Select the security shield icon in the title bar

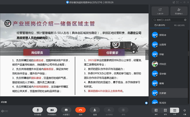click(67, 2)
